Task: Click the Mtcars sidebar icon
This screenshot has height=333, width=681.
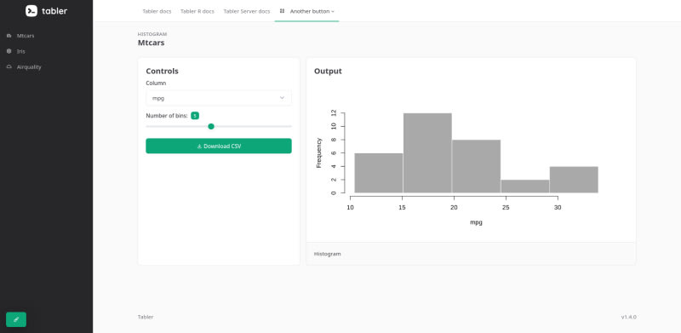Action: [9, 36]
